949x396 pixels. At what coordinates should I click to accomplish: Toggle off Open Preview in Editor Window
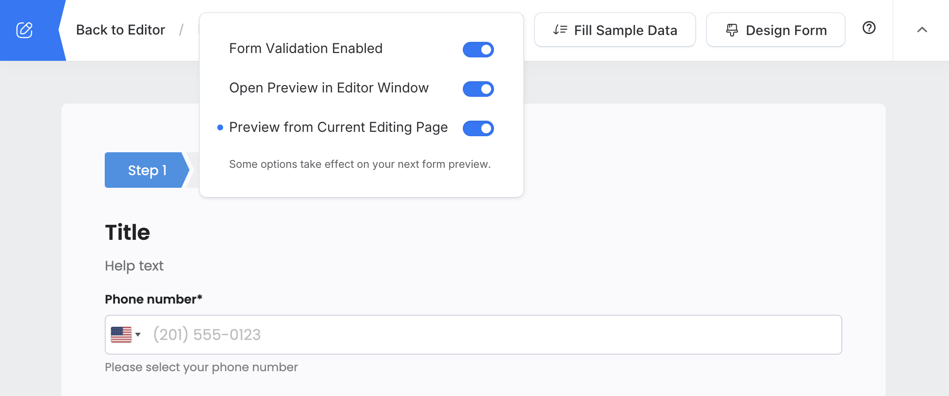[478, 89]
